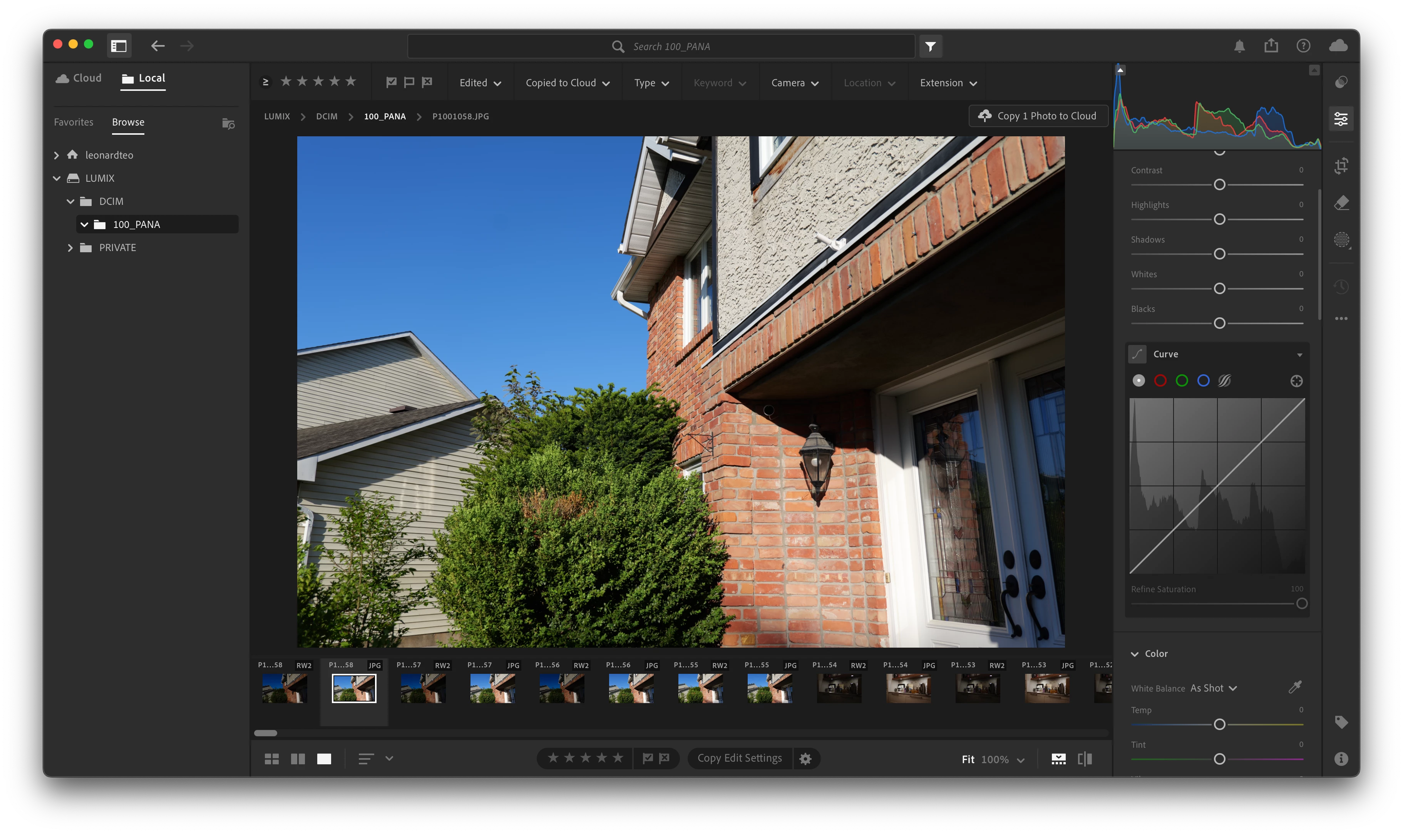Select the Healing Brush tool
Screen dimensions: 1403x834
point(1341,203)
